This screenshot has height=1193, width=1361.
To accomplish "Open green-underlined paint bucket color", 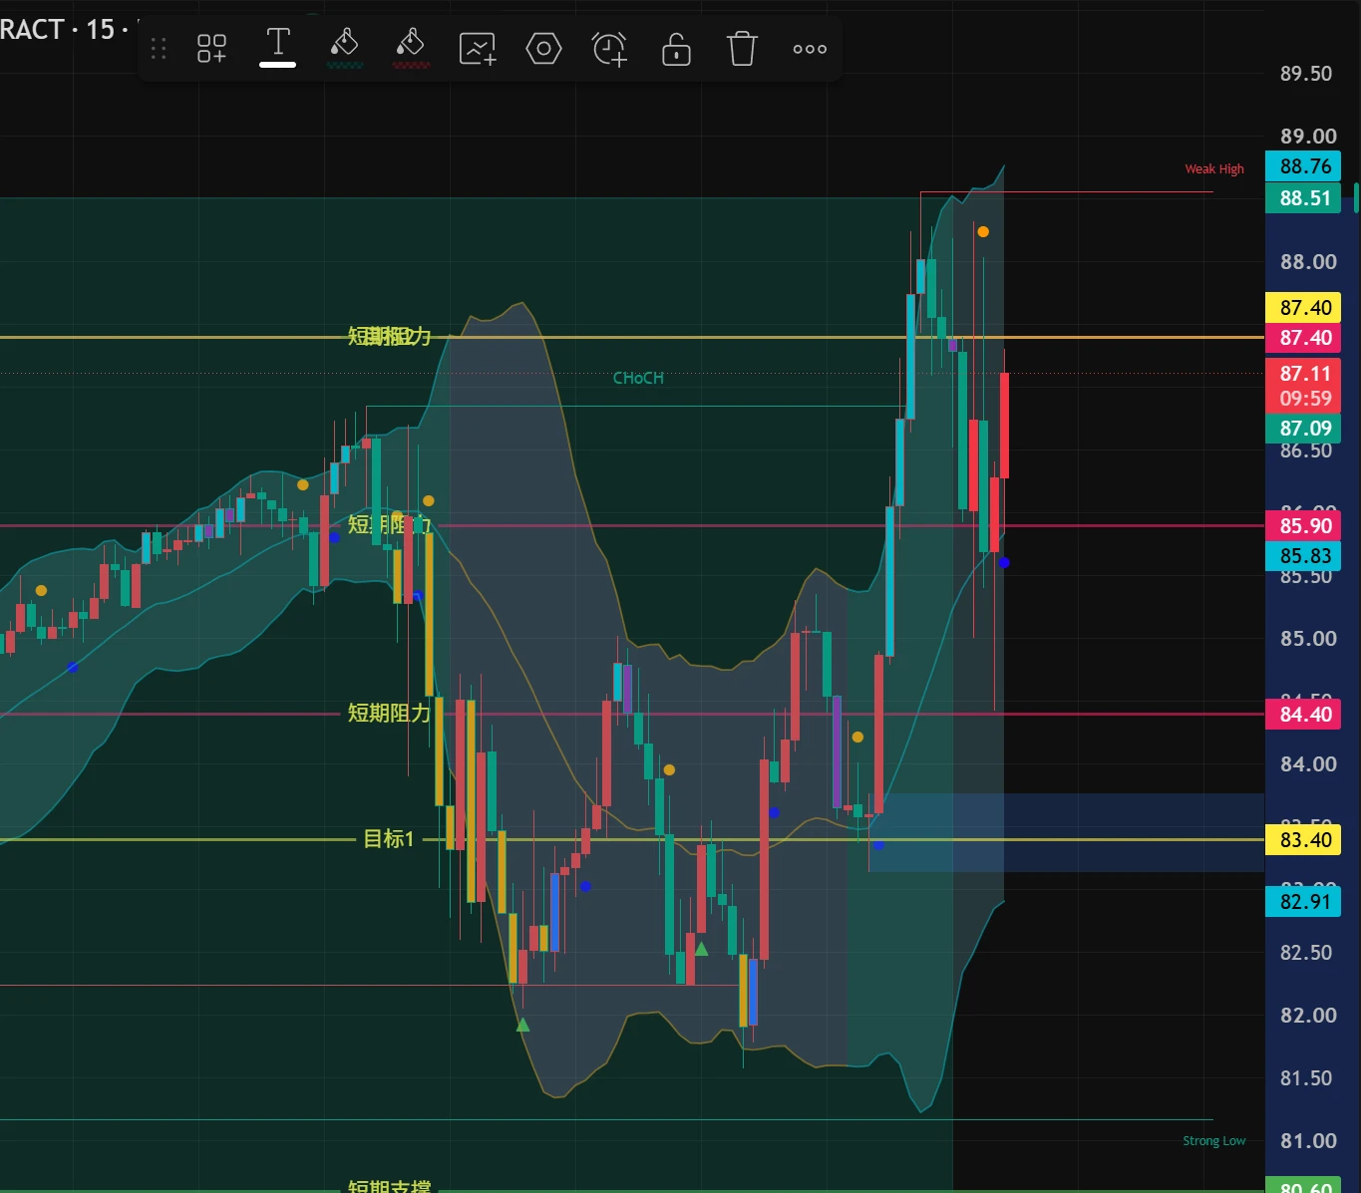I will point(344,47).
